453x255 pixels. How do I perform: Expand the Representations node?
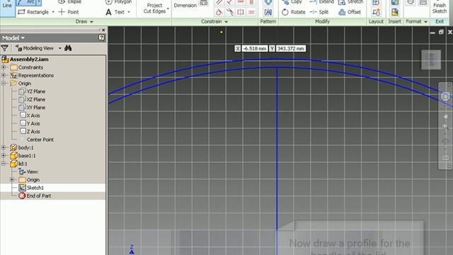coord(4,75)
